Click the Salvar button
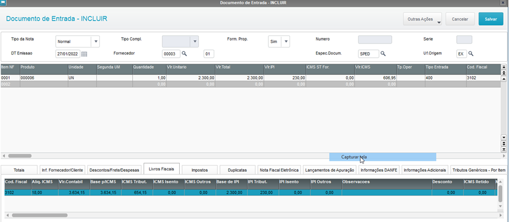 click(x=491, y=19)
